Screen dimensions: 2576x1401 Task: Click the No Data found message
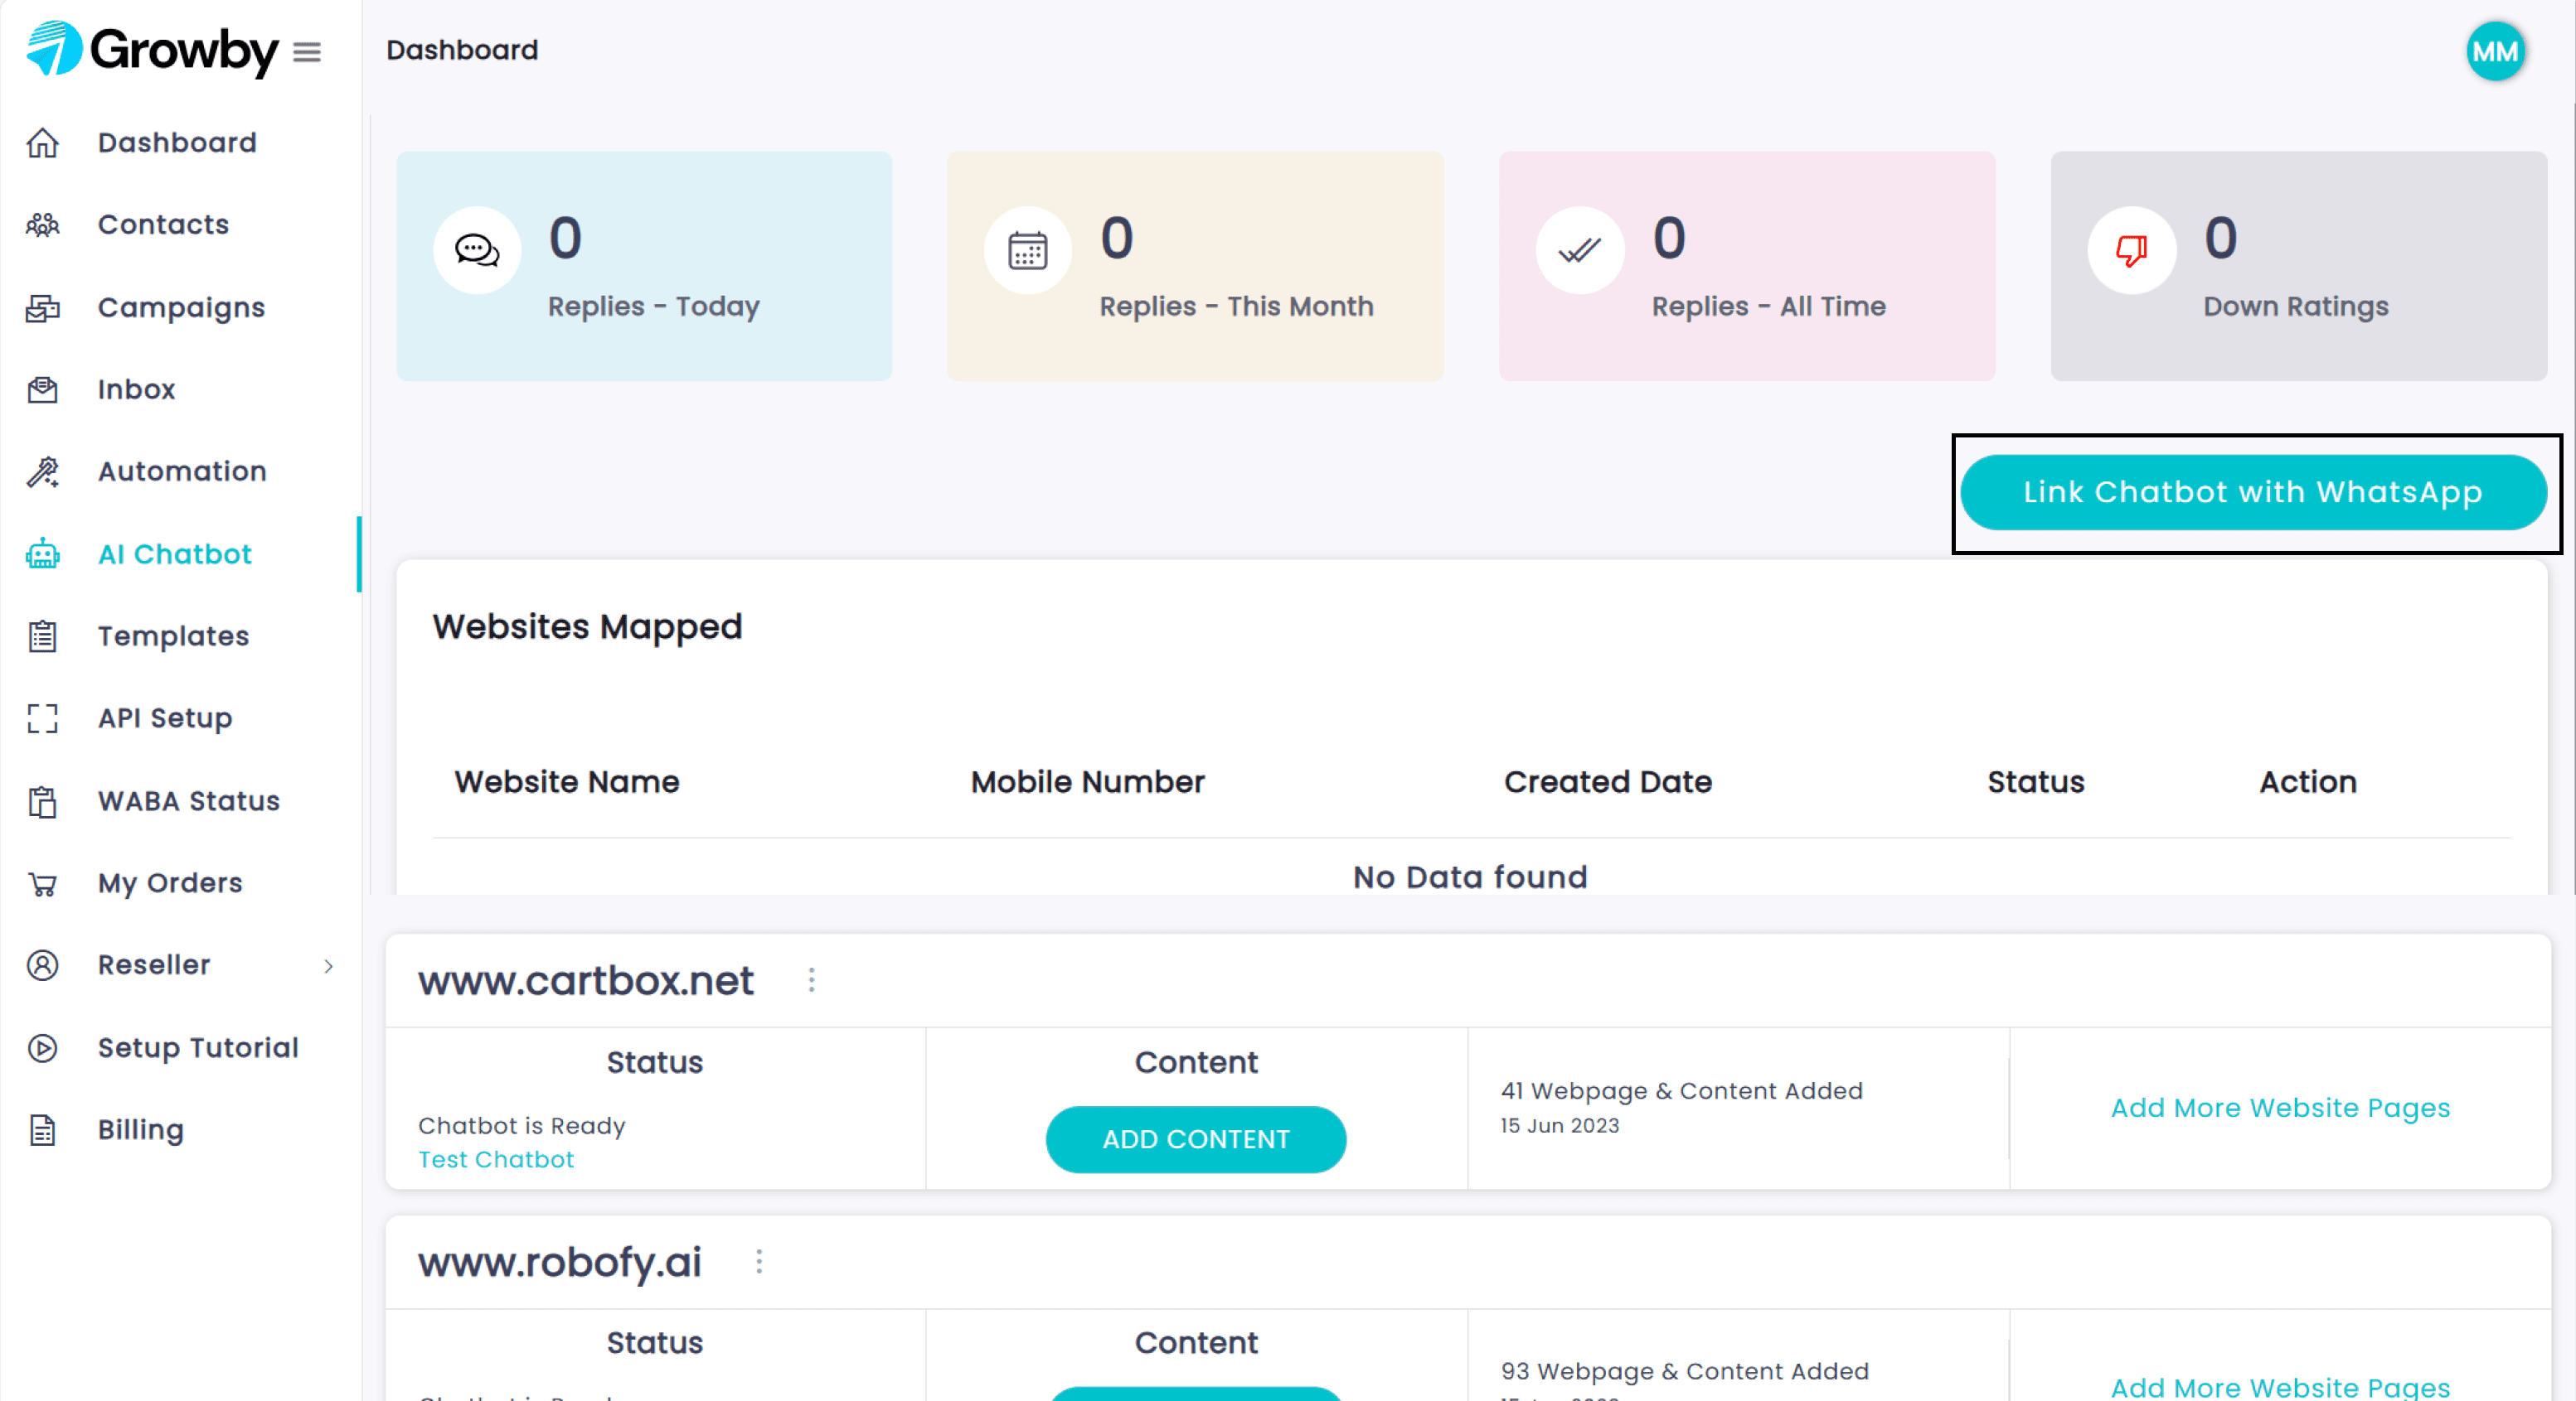tap(1470, 877)
